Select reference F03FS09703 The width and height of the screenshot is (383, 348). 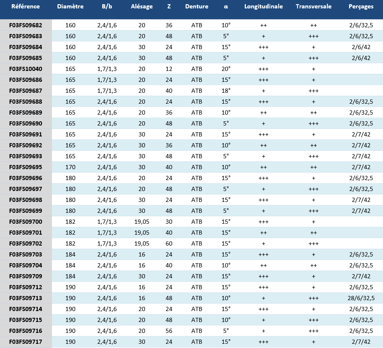26,254
